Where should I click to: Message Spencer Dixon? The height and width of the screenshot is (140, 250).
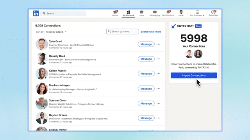146,103
